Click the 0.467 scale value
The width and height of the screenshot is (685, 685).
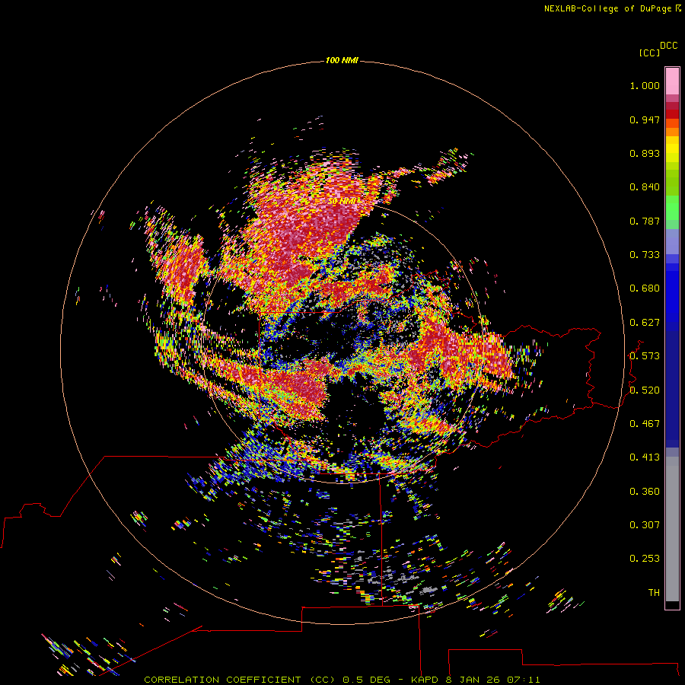coord(645,424)
